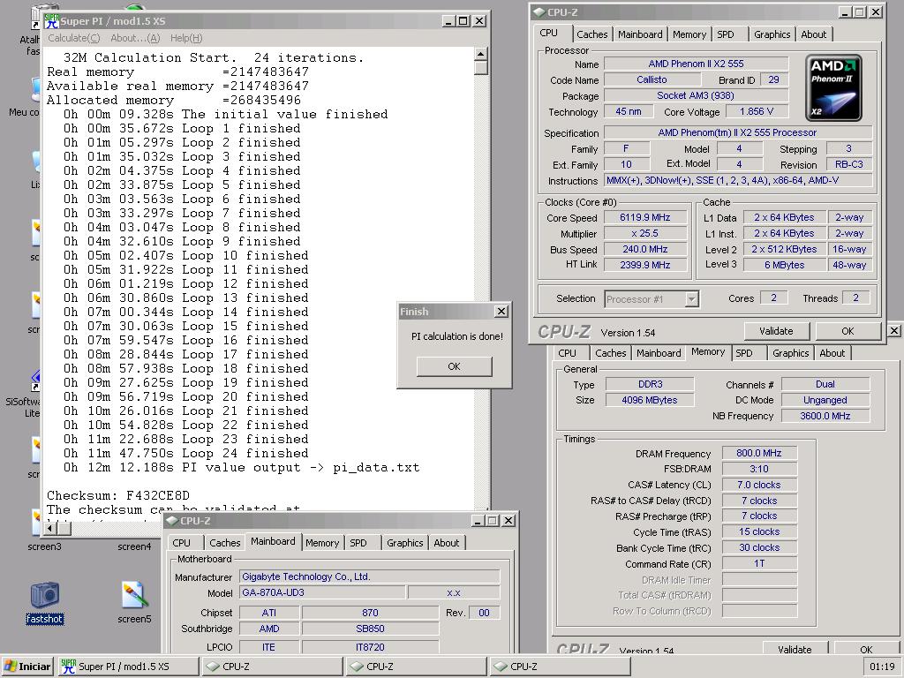Click Validate in top CPU-Z window
Viewport: 904px width, 678px height.
click(x=776, y=332)
